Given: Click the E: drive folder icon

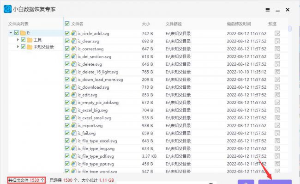Looking at the screenshot, I should click(23, 33).
